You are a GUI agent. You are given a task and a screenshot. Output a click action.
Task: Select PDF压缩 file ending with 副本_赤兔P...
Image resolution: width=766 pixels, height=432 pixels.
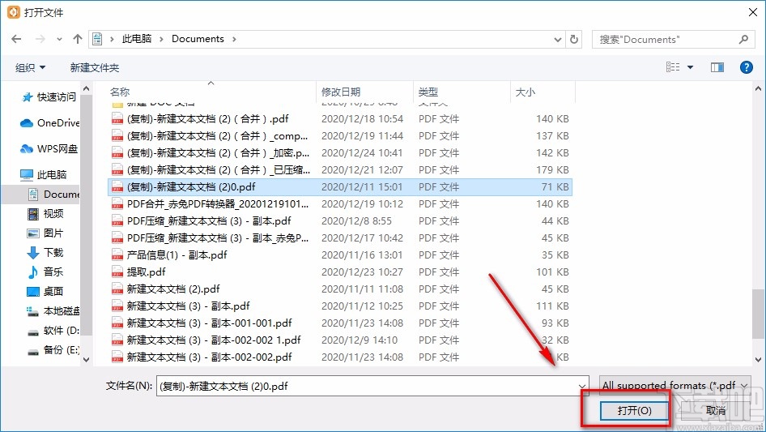tap(340, 237)
